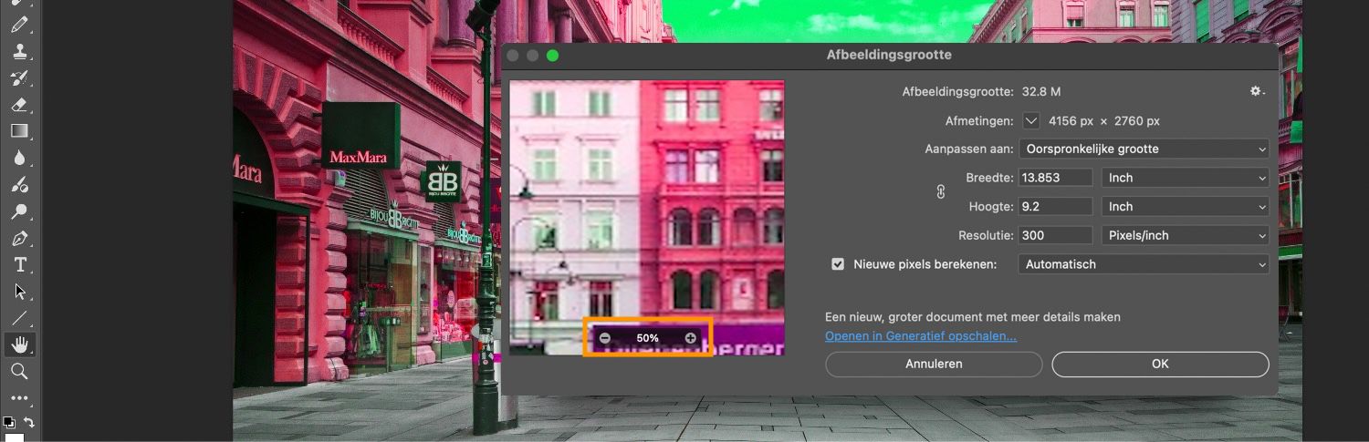
Task: Select the History Brush tool
Action: 19,78
